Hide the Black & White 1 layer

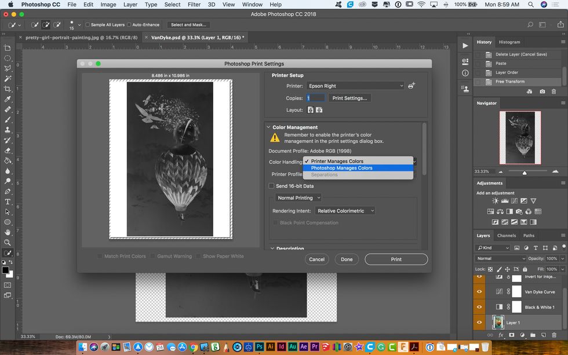coord(479,306)
